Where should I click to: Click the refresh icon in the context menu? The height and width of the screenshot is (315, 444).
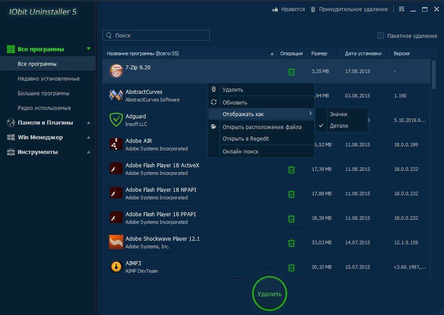(x=214, y=102)
